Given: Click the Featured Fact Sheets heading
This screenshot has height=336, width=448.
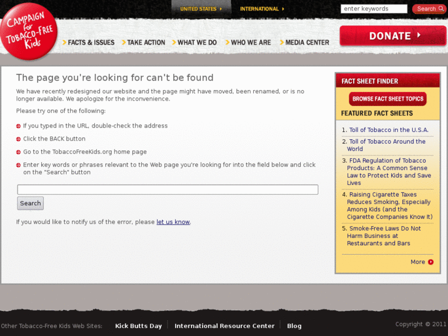Looking at the screenshot, I should (377, 113).
